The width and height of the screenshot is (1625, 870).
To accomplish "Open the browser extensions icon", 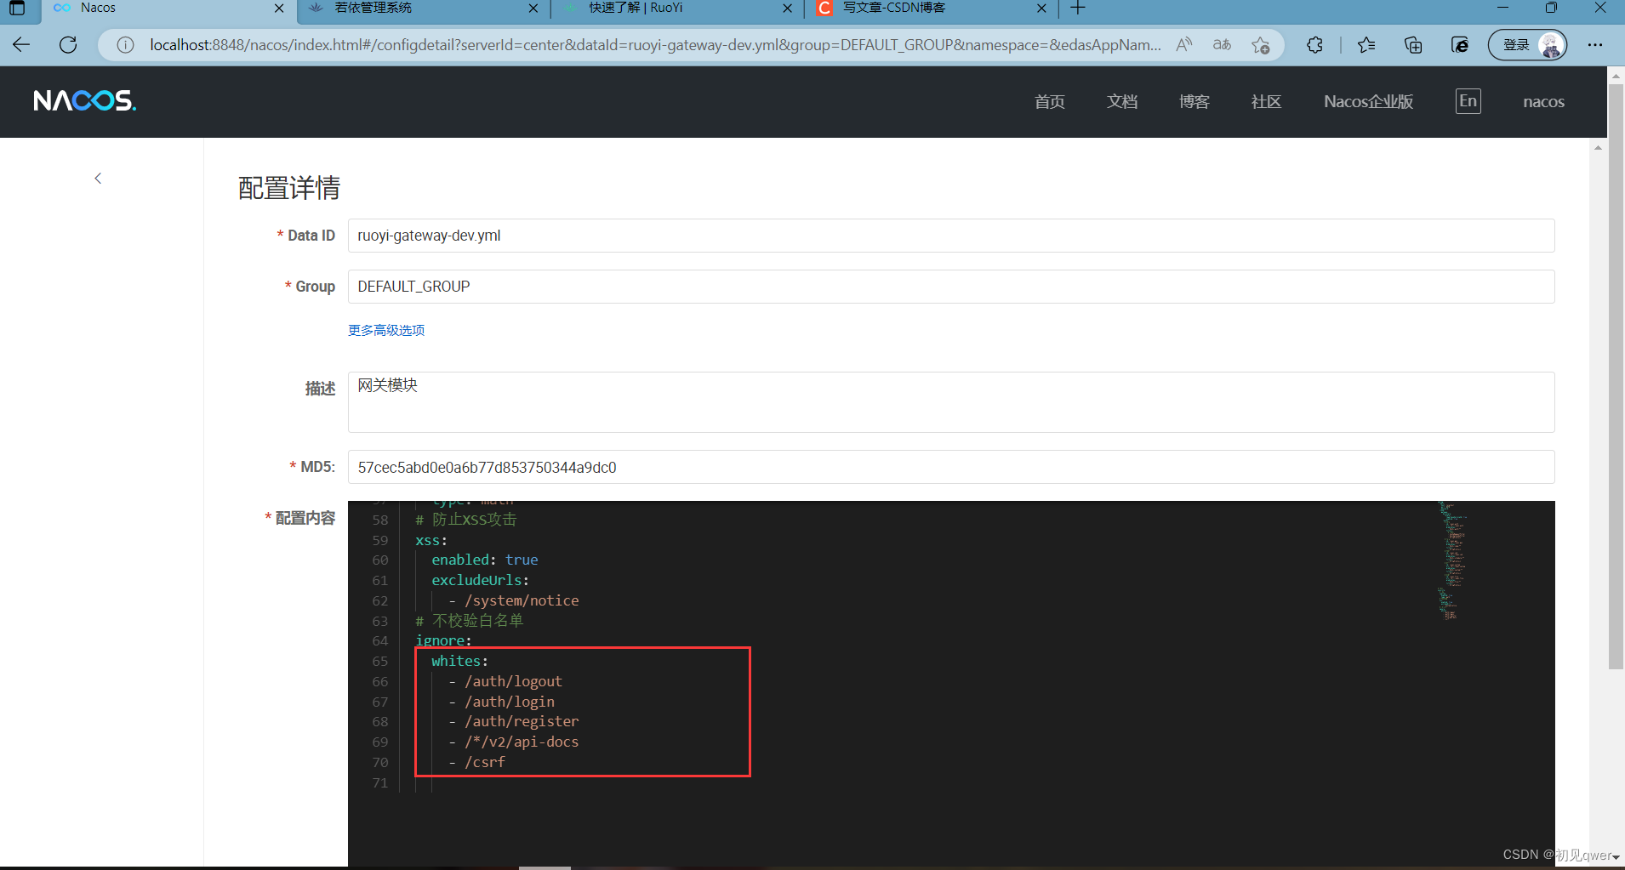I will pos(1315,45).
